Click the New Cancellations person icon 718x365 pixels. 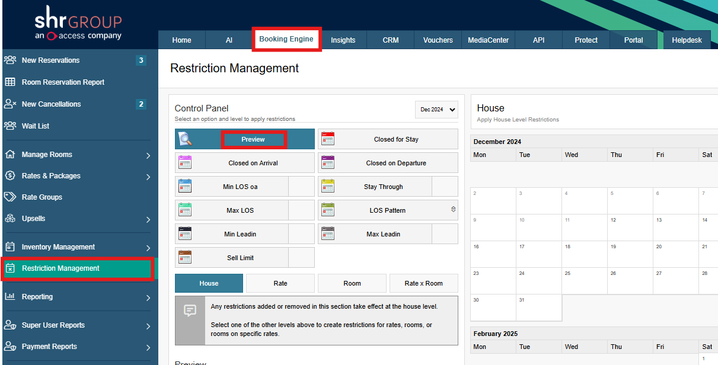tap(10, 104)
